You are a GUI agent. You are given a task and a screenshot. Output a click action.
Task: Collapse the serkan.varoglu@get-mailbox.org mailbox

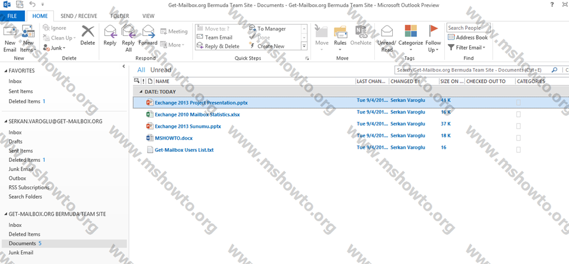coord(5,122)
